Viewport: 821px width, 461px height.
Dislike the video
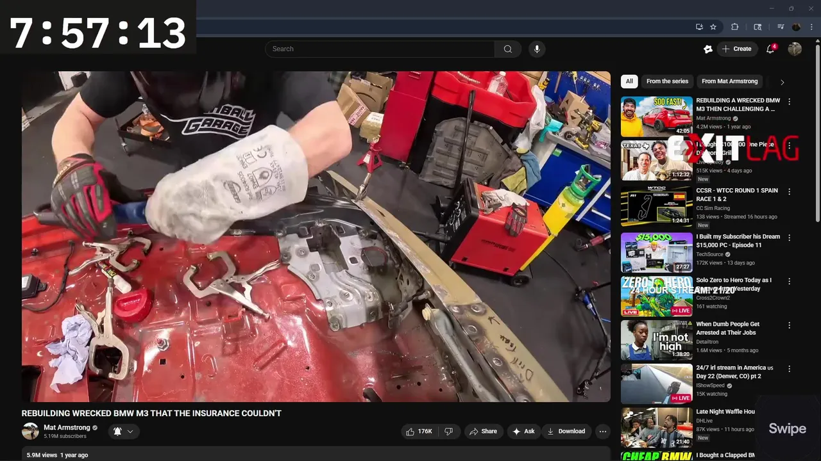(448, 432)
